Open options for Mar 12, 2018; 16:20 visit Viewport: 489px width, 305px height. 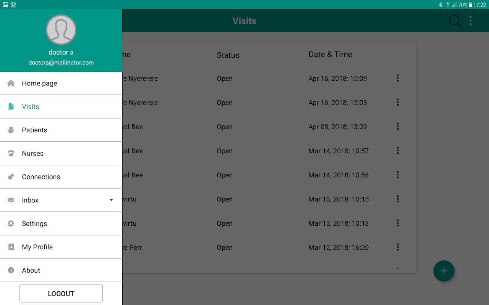(x=398, y=247)
